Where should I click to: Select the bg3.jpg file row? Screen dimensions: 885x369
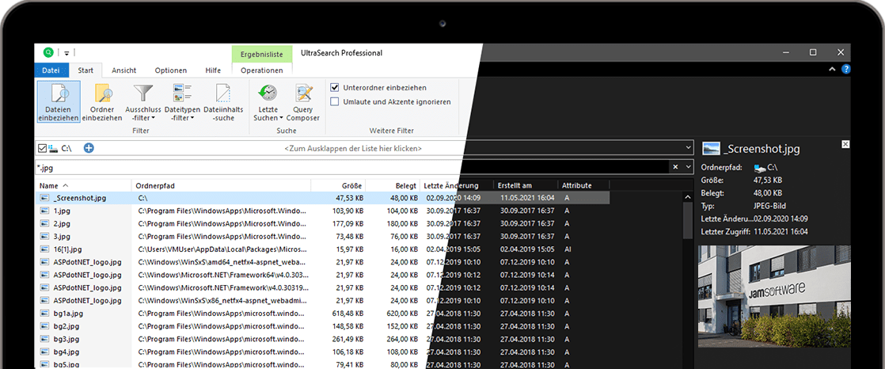tap(323, 339)
